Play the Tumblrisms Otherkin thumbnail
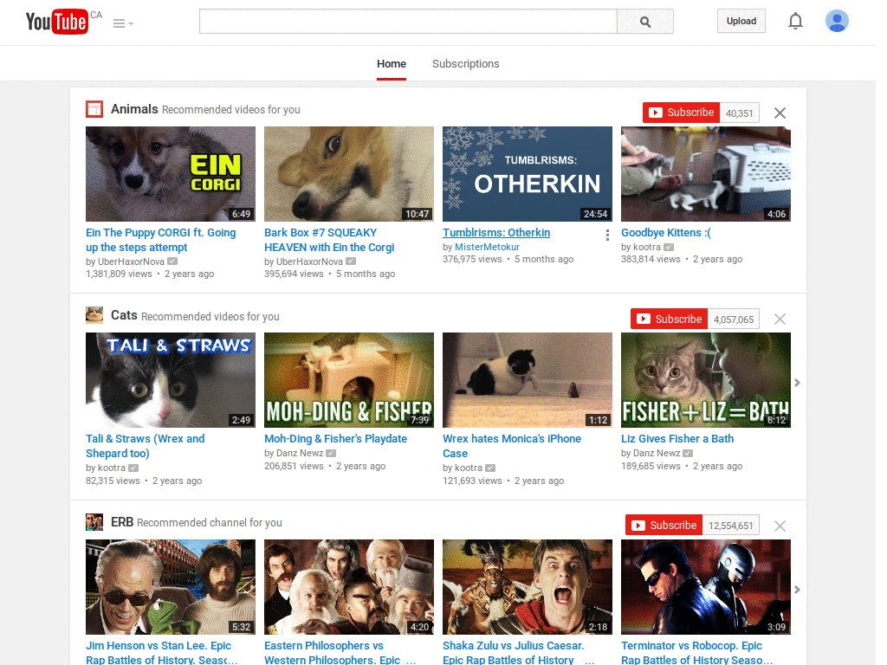887x665 pixels. 528,173
